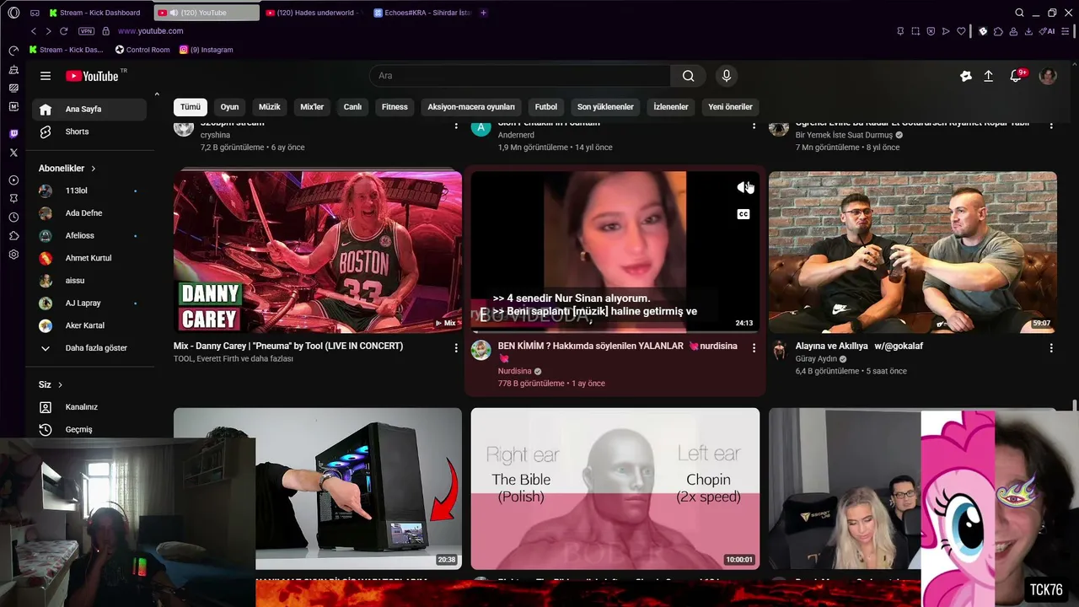1079x607 pixels.
Task: Start voice search with the microphone
Action: click(x=727, y=76)
